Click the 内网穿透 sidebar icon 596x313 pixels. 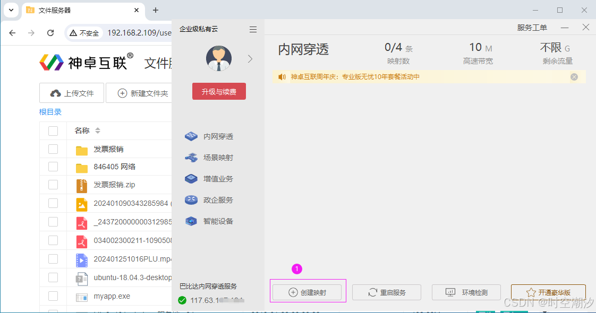click(x=191, y=136)
